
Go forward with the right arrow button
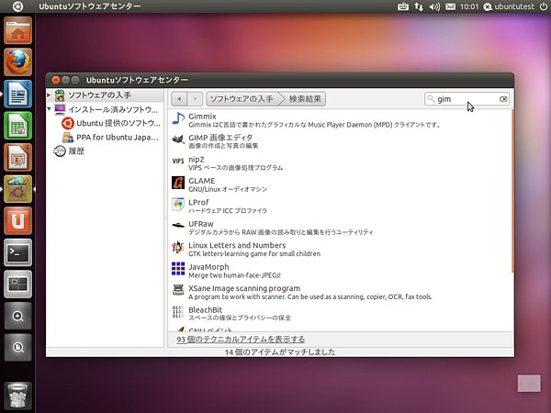coord(195,99)
